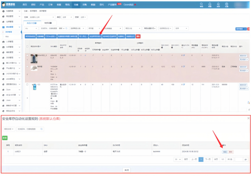Go to 下一页 in dialog pagination
Viewport: 251px width, 176px height.
208,159
